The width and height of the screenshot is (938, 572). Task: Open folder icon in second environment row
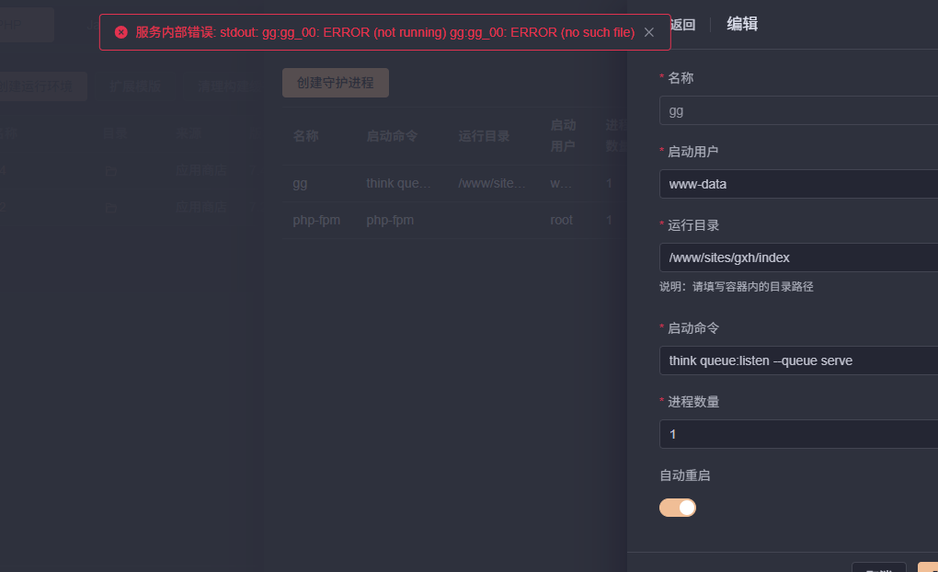pyautogui.click(x=110, y=208)
